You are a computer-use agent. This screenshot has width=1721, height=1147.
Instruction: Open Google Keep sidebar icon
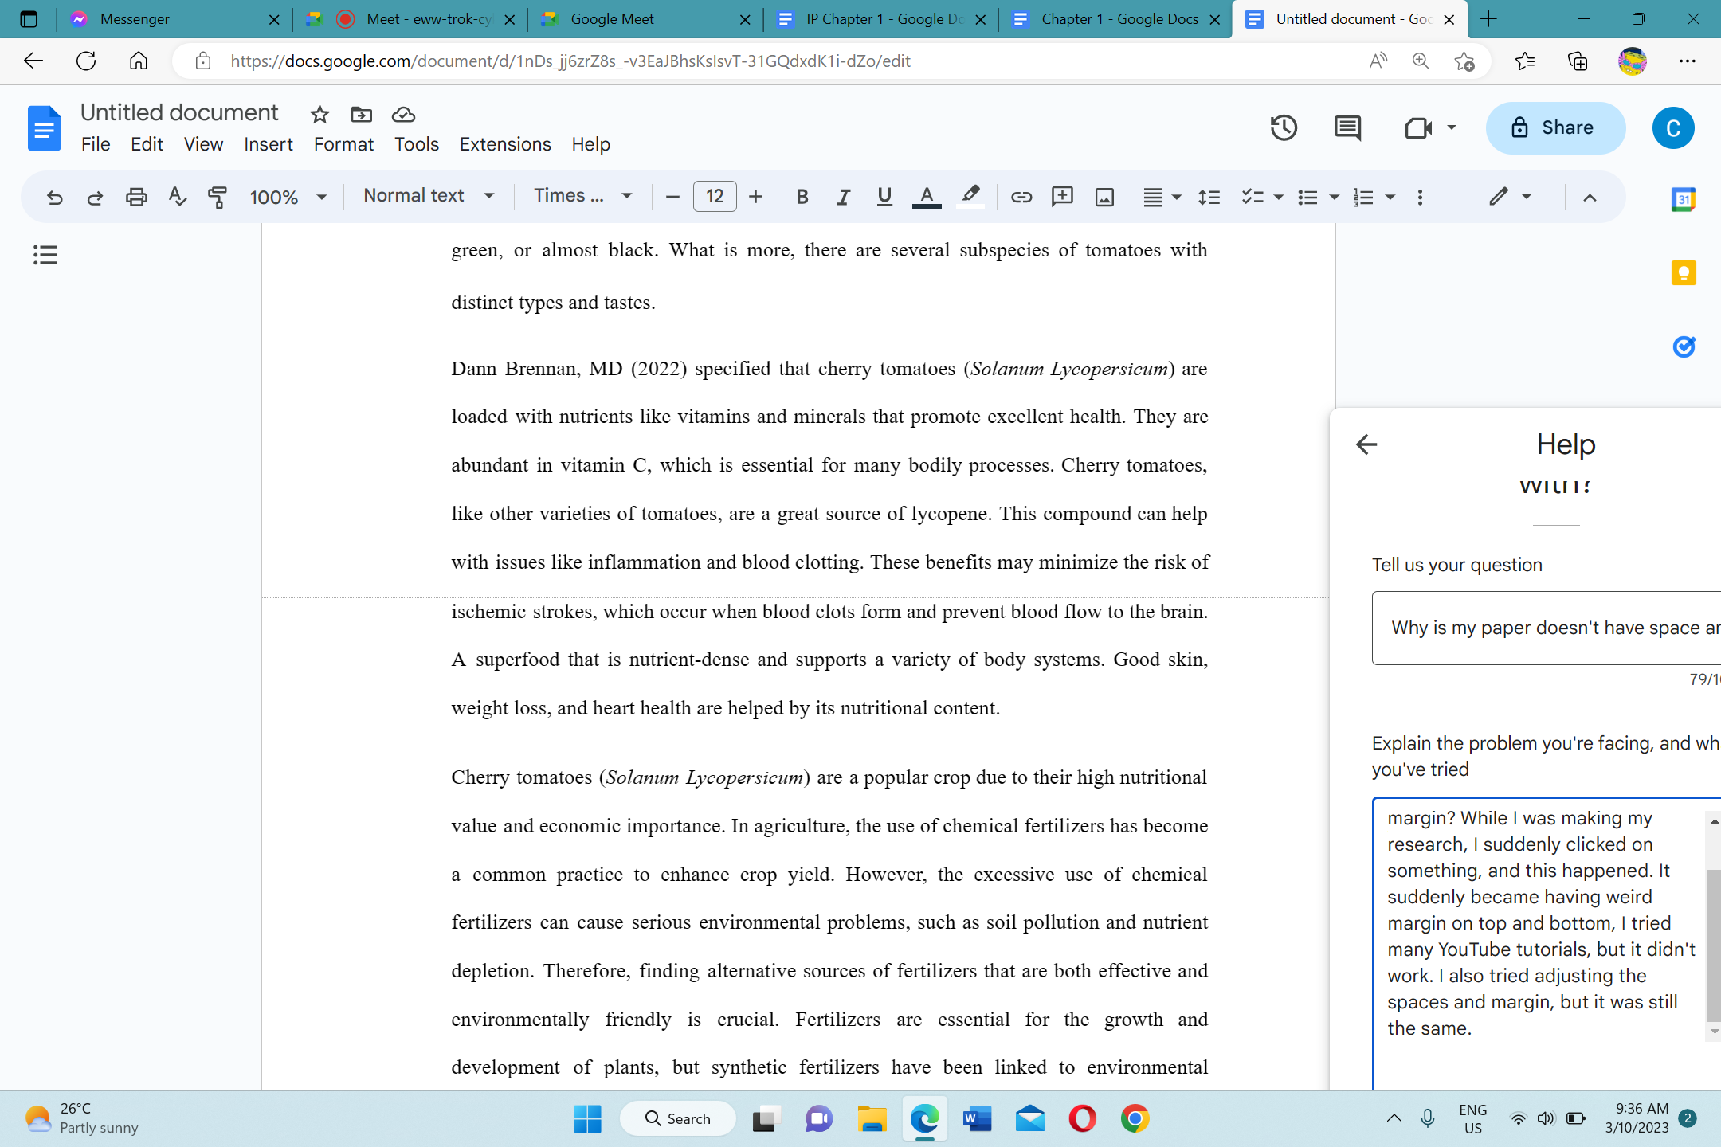[1683, 273]
